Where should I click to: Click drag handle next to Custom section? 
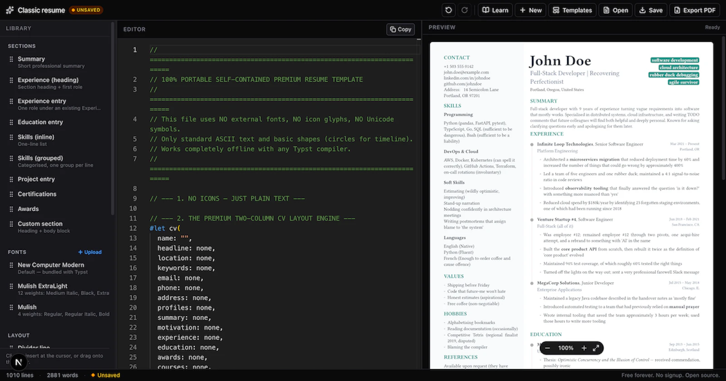coord(11,224)
